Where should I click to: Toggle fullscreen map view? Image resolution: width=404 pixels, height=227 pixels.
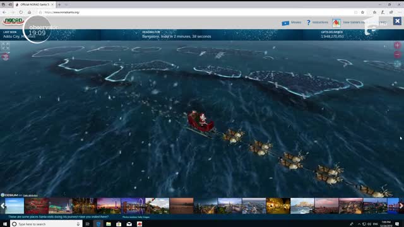pyautogui.click(x=6, y=46)
